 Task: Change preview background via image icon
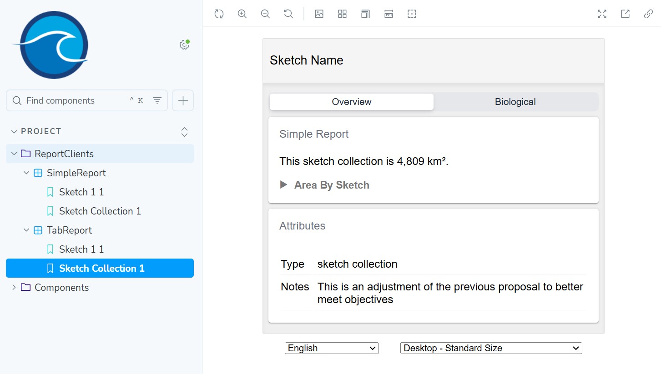coord(319,14)
